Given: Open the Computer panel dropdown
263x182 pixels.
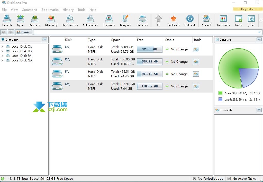Looking at the screenshot, I should (45, 40).
